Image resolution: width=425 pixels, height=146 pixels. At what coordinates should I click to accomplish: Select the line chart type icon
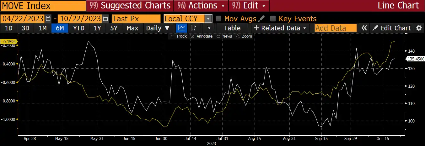(181, 28)
